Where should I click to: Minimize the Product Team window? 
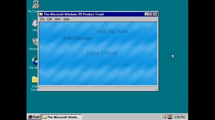coord(146,14)
